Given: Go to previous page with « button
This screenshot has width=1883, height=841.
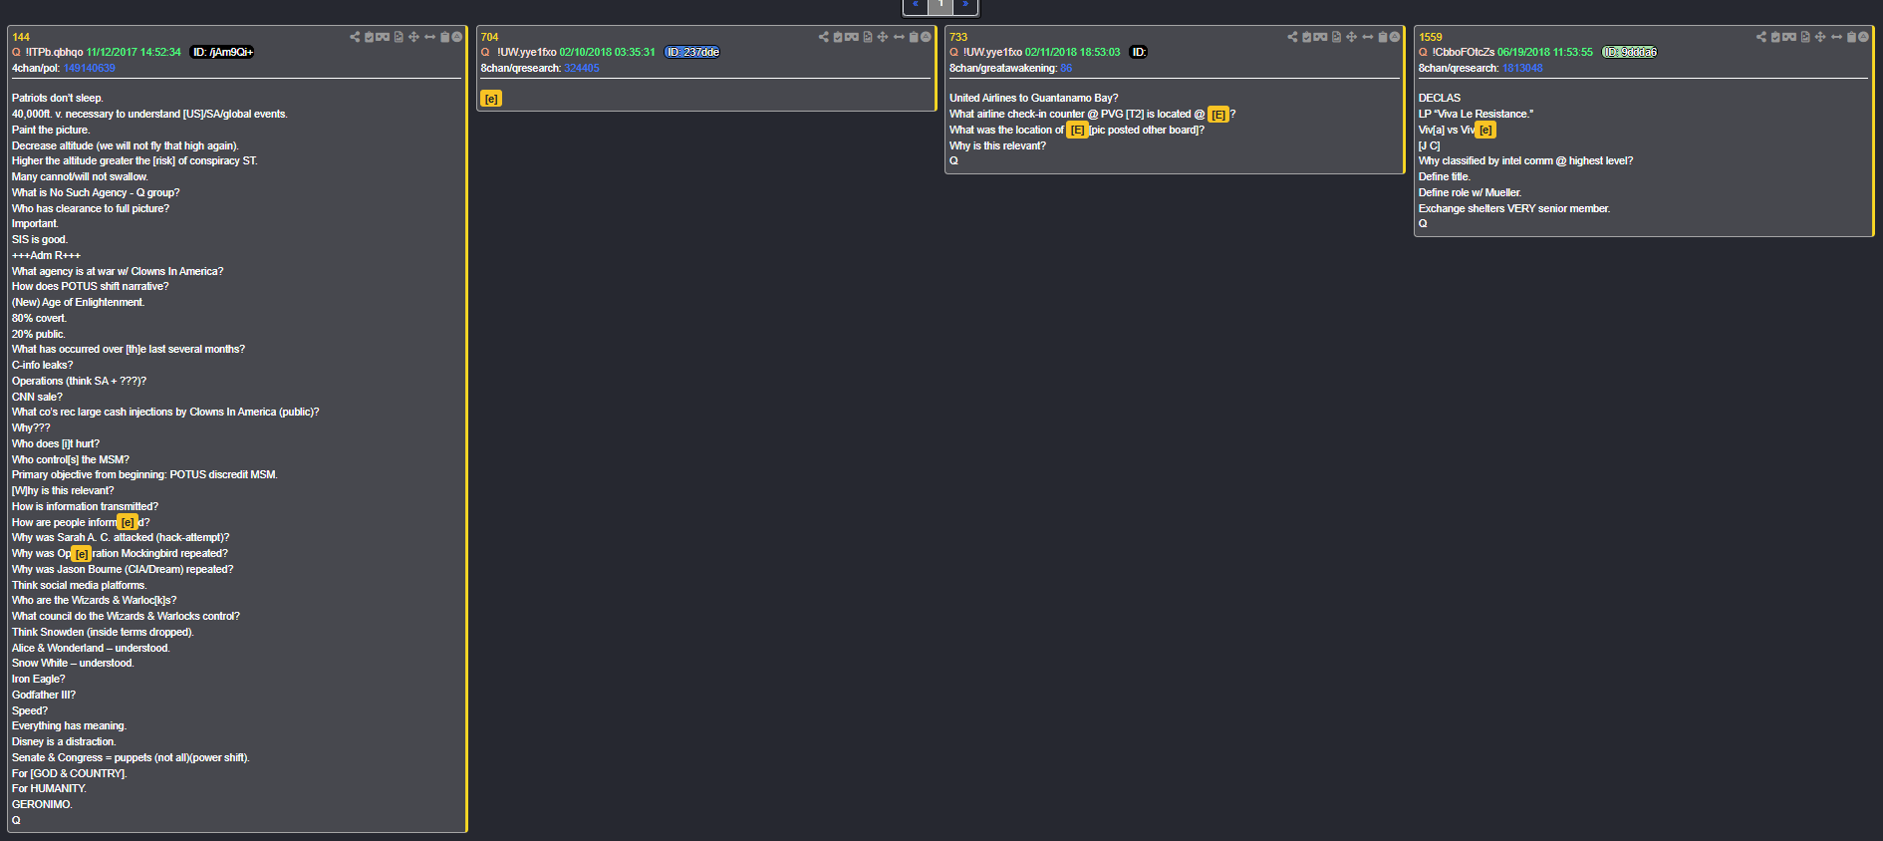Looking at the screenshot, I should (916, 5).
